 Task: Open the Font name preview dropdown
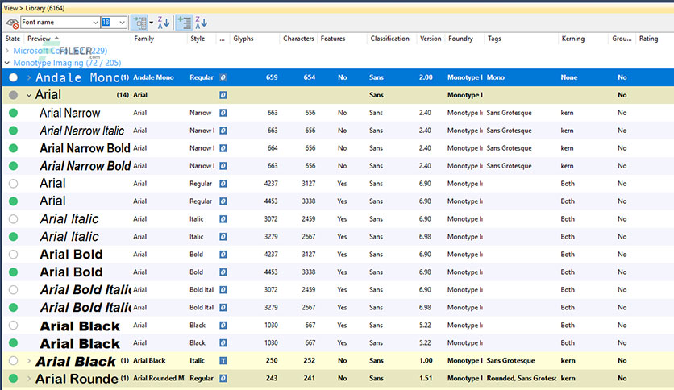click(95, 23)
